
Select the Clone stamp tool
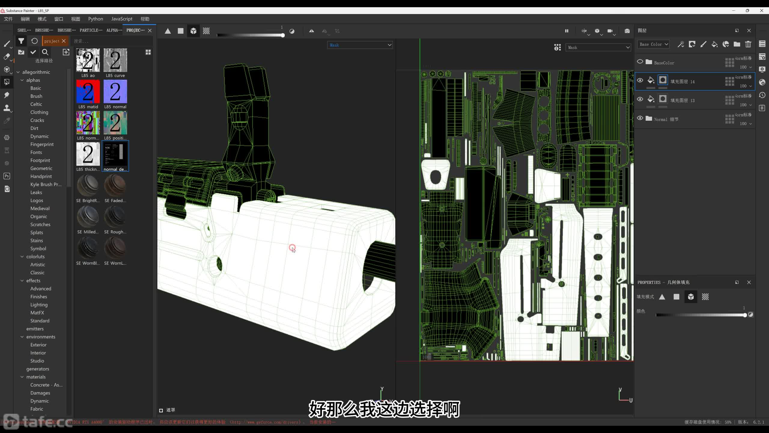click(x=7, y=108)
